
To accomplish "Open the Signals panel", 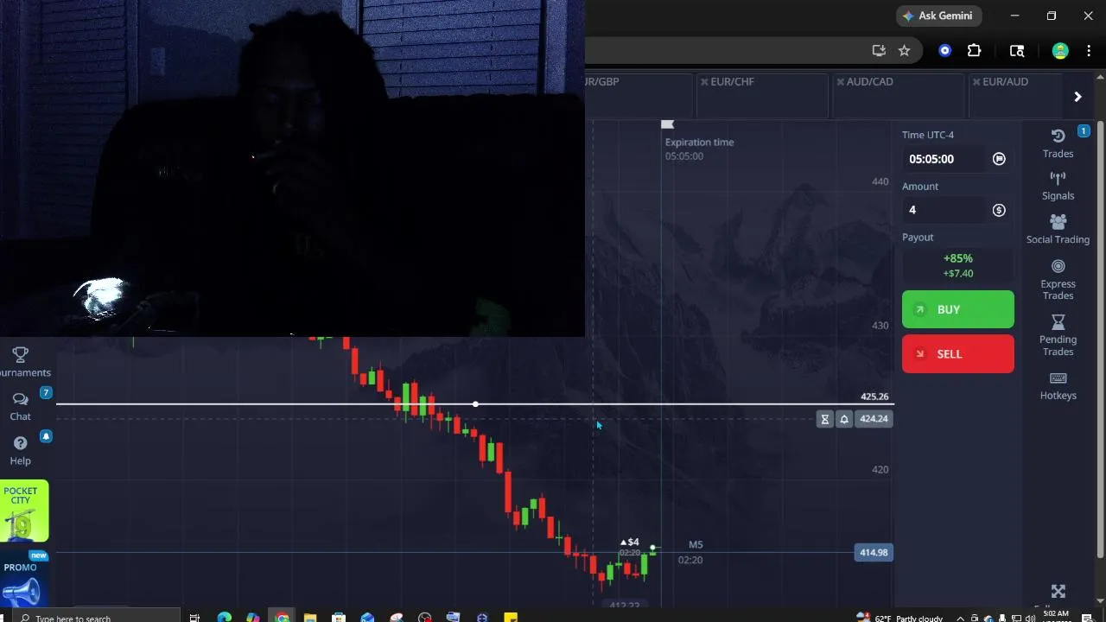I will coord(1058,186).
